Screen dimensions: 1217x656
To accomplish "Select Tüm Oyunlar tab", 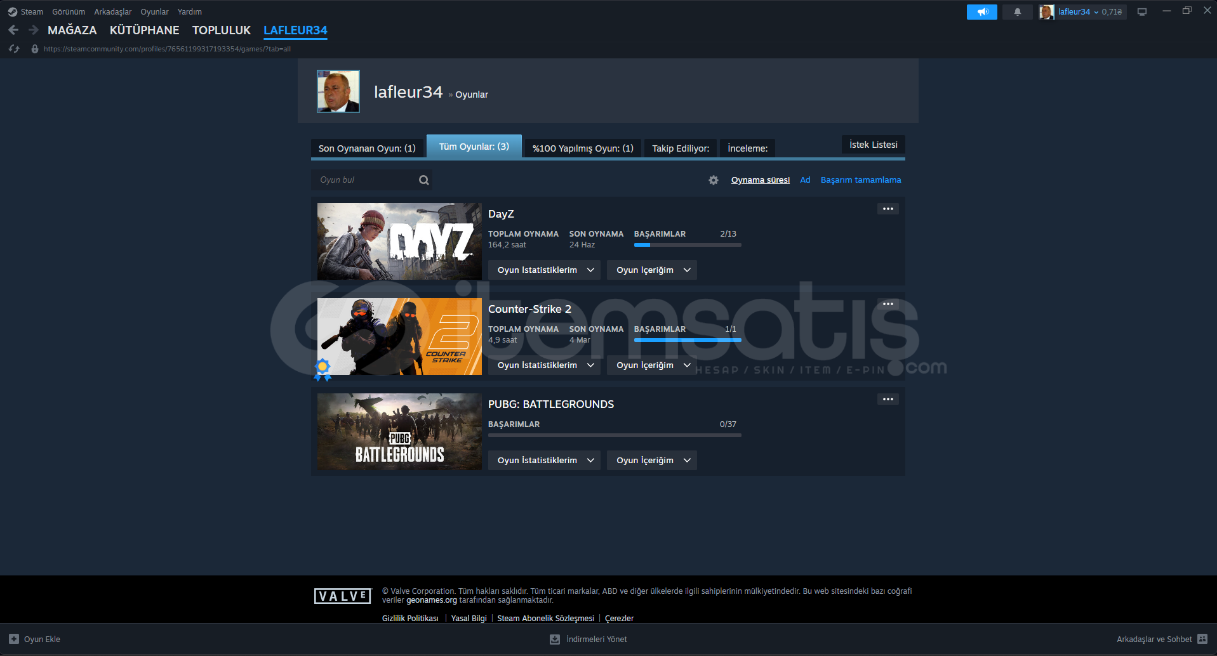I will (x=474, y=146).
